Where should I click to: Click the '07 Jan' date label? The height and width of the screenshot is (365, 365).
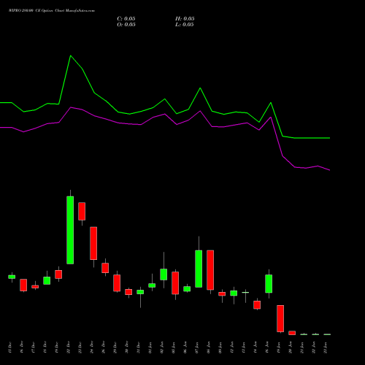click(197, 347)
